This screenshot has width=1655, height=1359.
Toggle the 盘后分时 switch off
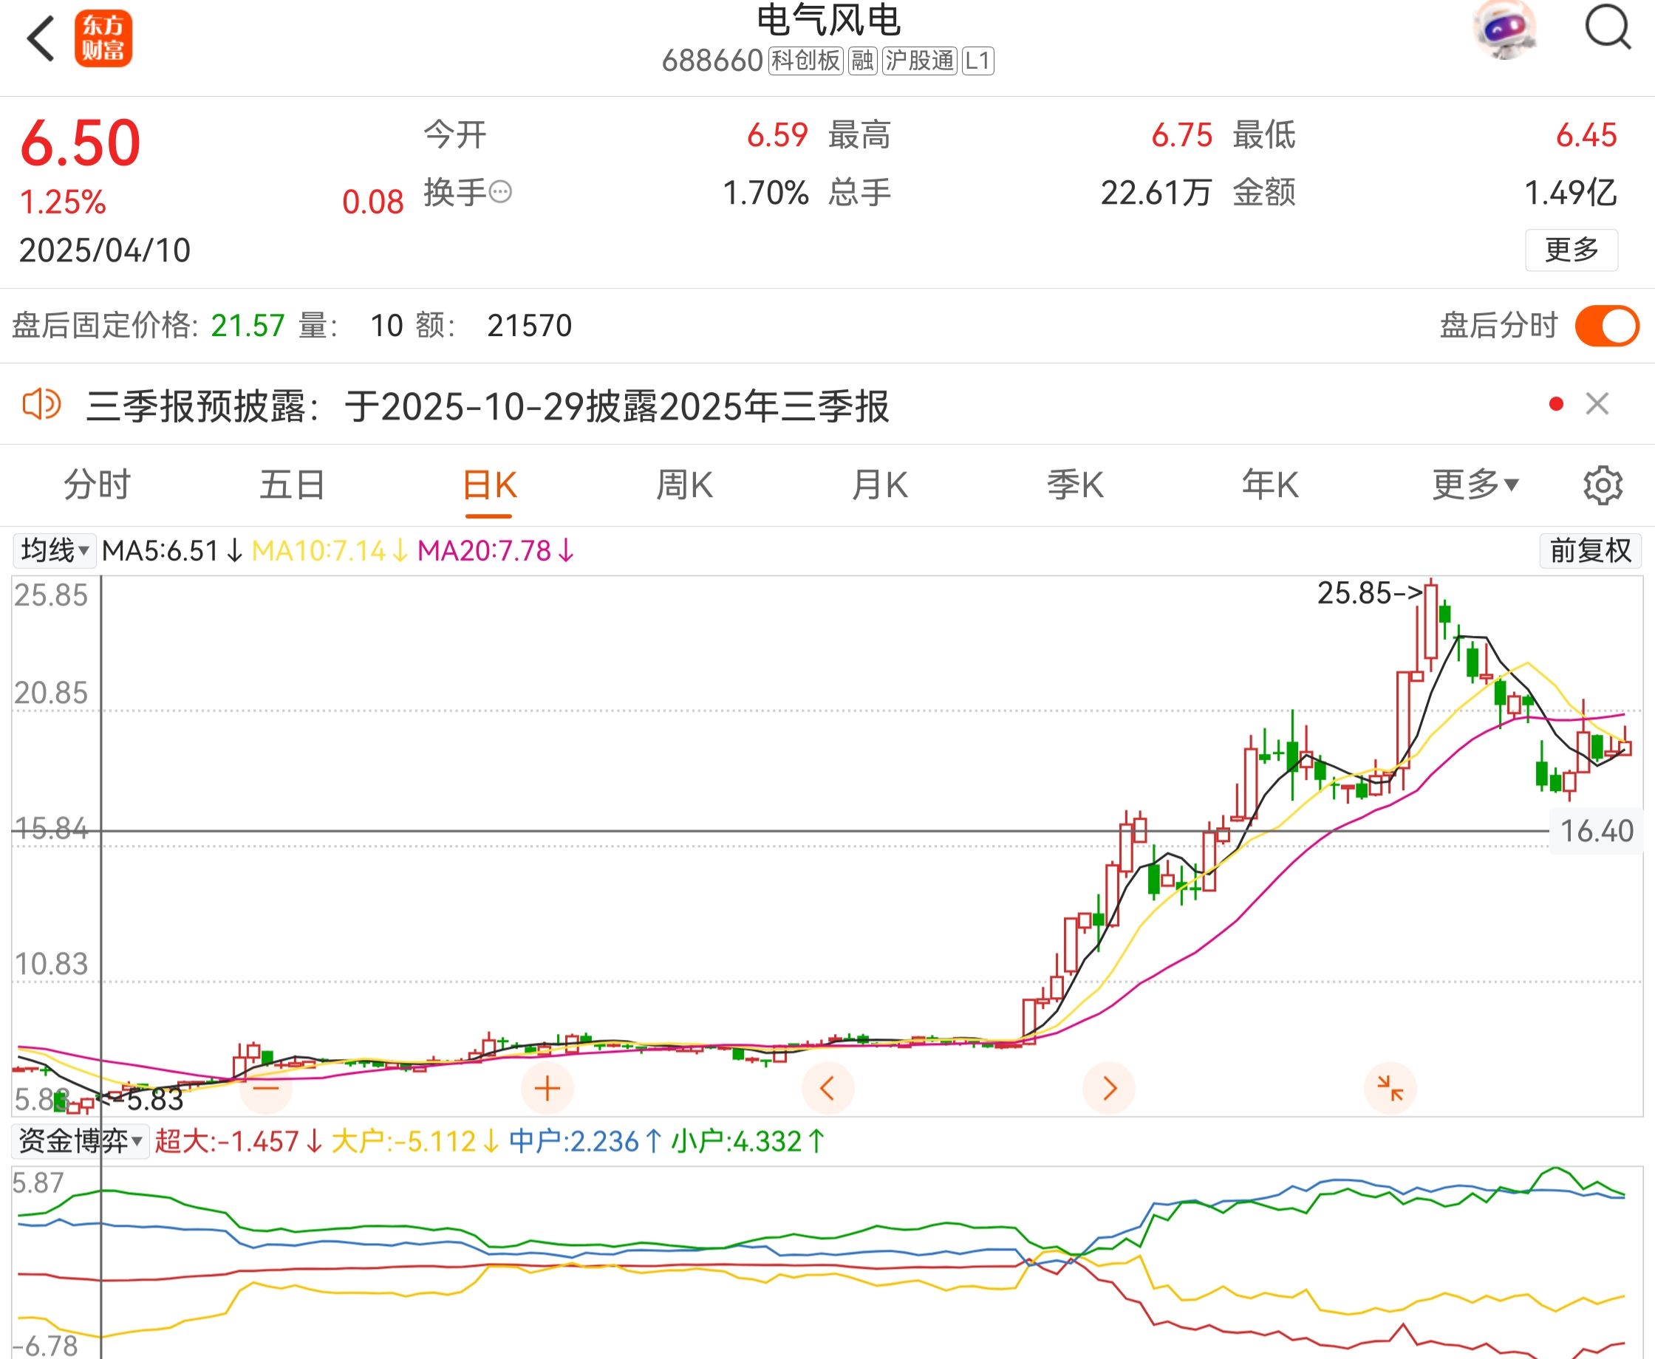(1606, 326)
